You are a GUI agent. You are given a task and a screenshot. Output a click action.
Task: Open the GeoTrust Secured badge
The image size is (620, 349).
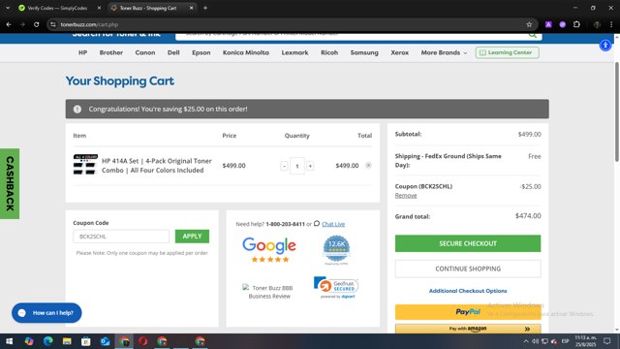[336, 287]
